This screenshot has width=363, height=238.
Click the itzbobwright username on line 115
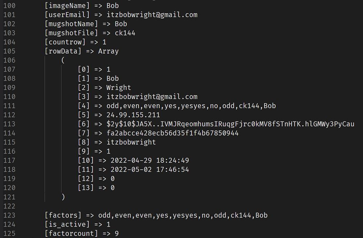[131, 142]
